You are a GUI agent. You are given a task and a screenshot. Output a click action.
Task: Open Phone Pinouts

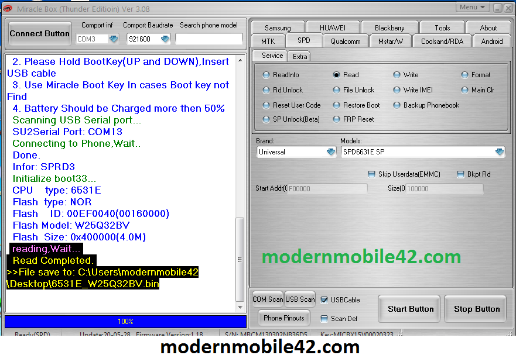tap(284, 318)
